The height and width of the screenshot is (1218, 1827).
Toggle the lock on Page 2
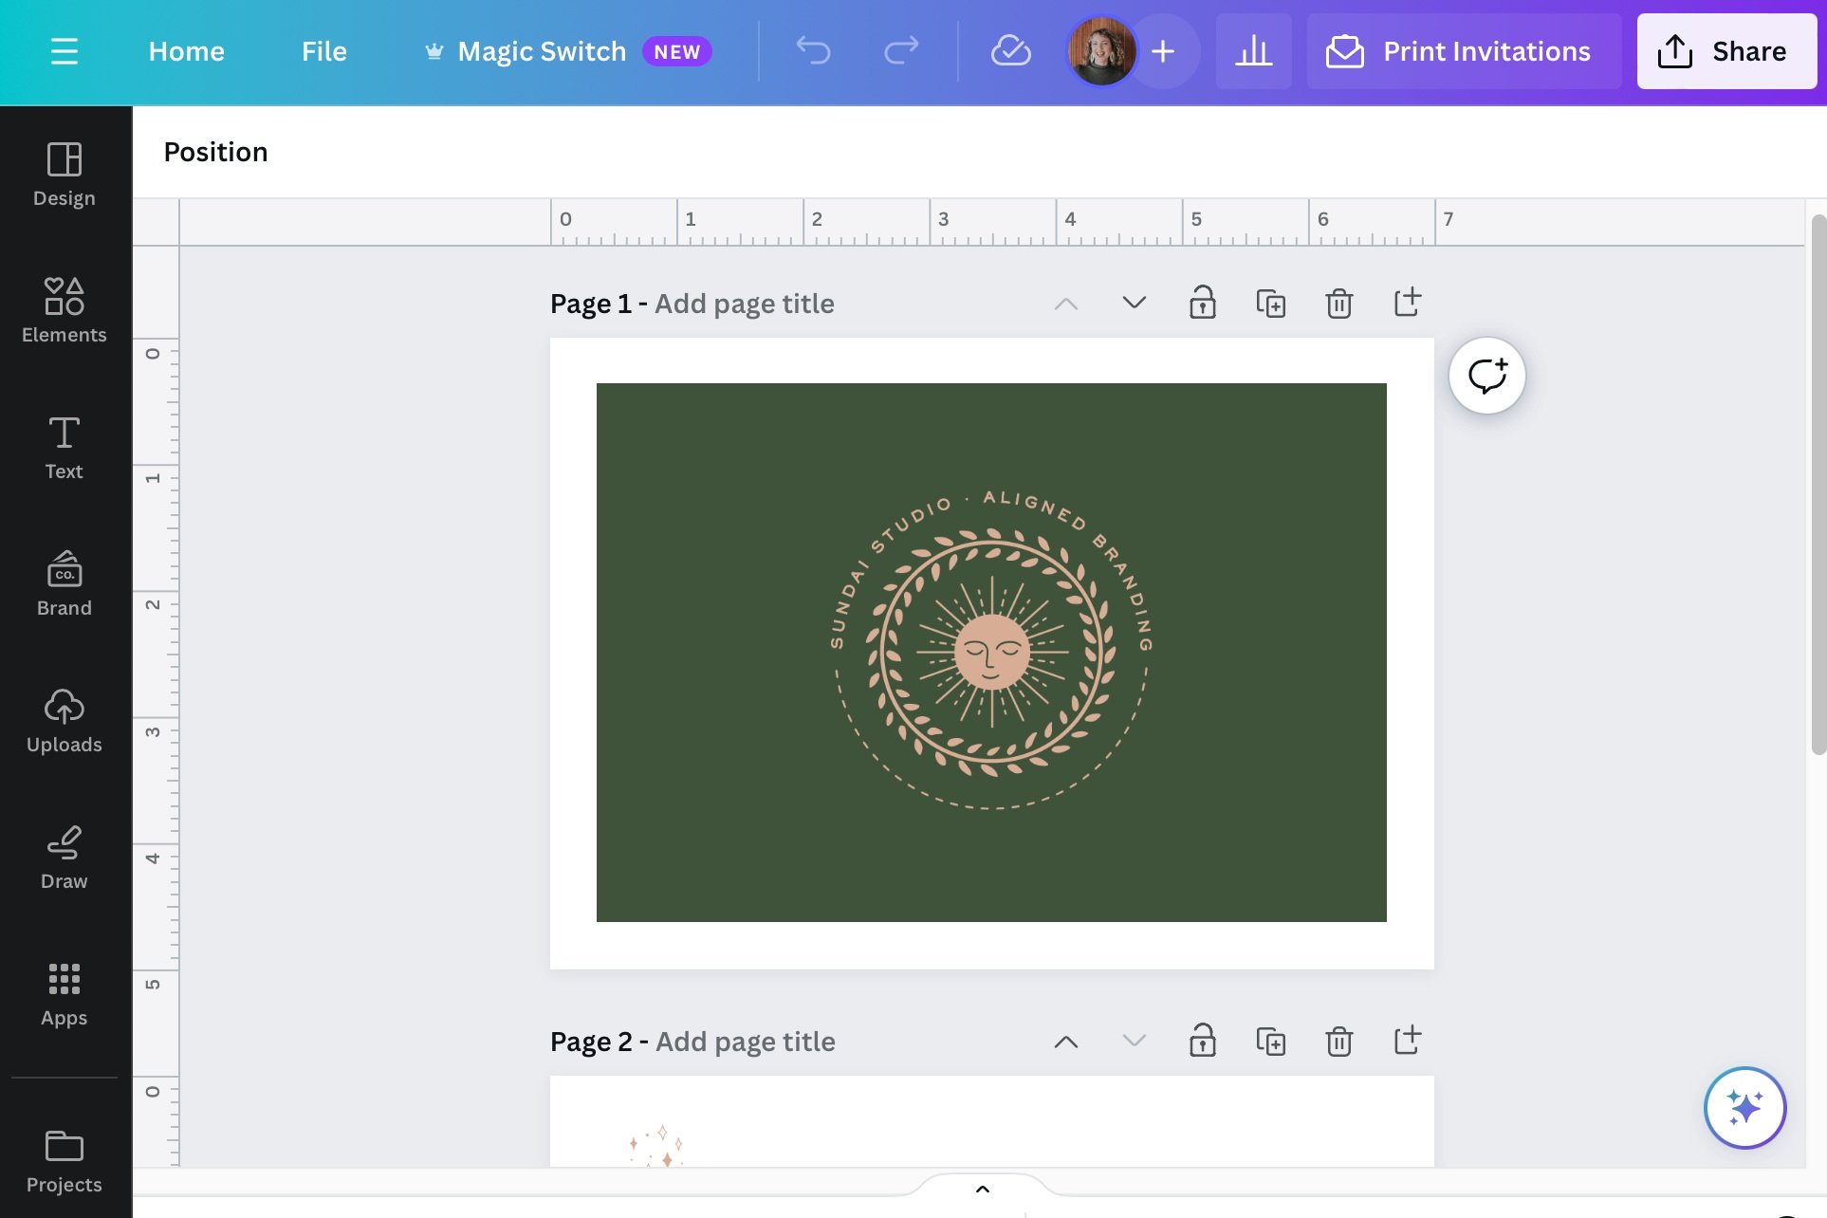[1202, 1042]
